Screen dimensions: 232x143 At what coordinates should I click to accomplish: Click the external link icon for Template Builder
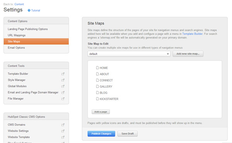[x=63, y=74]
